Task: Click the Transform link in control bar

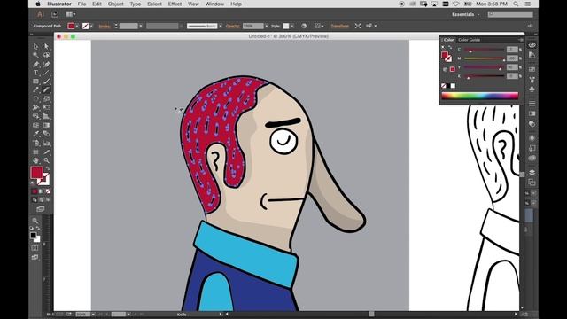Action: [340, 26]
